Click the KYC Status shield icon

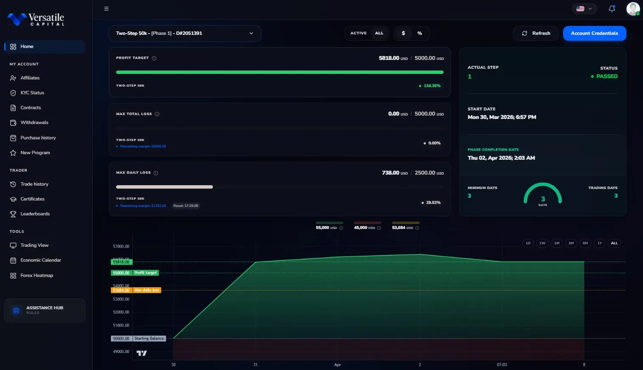[13, 93]
